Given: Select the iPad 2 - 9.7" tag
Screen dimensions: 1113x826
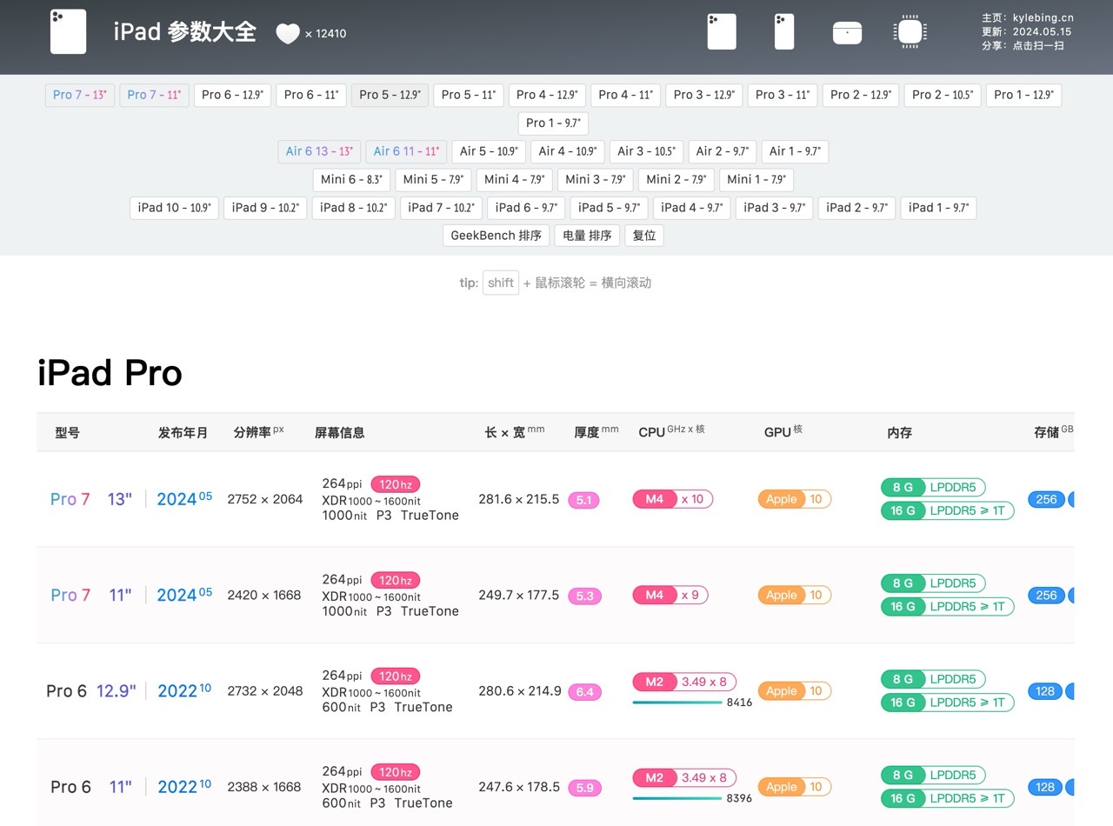Looking at the screenshot, I should point(856,208).
